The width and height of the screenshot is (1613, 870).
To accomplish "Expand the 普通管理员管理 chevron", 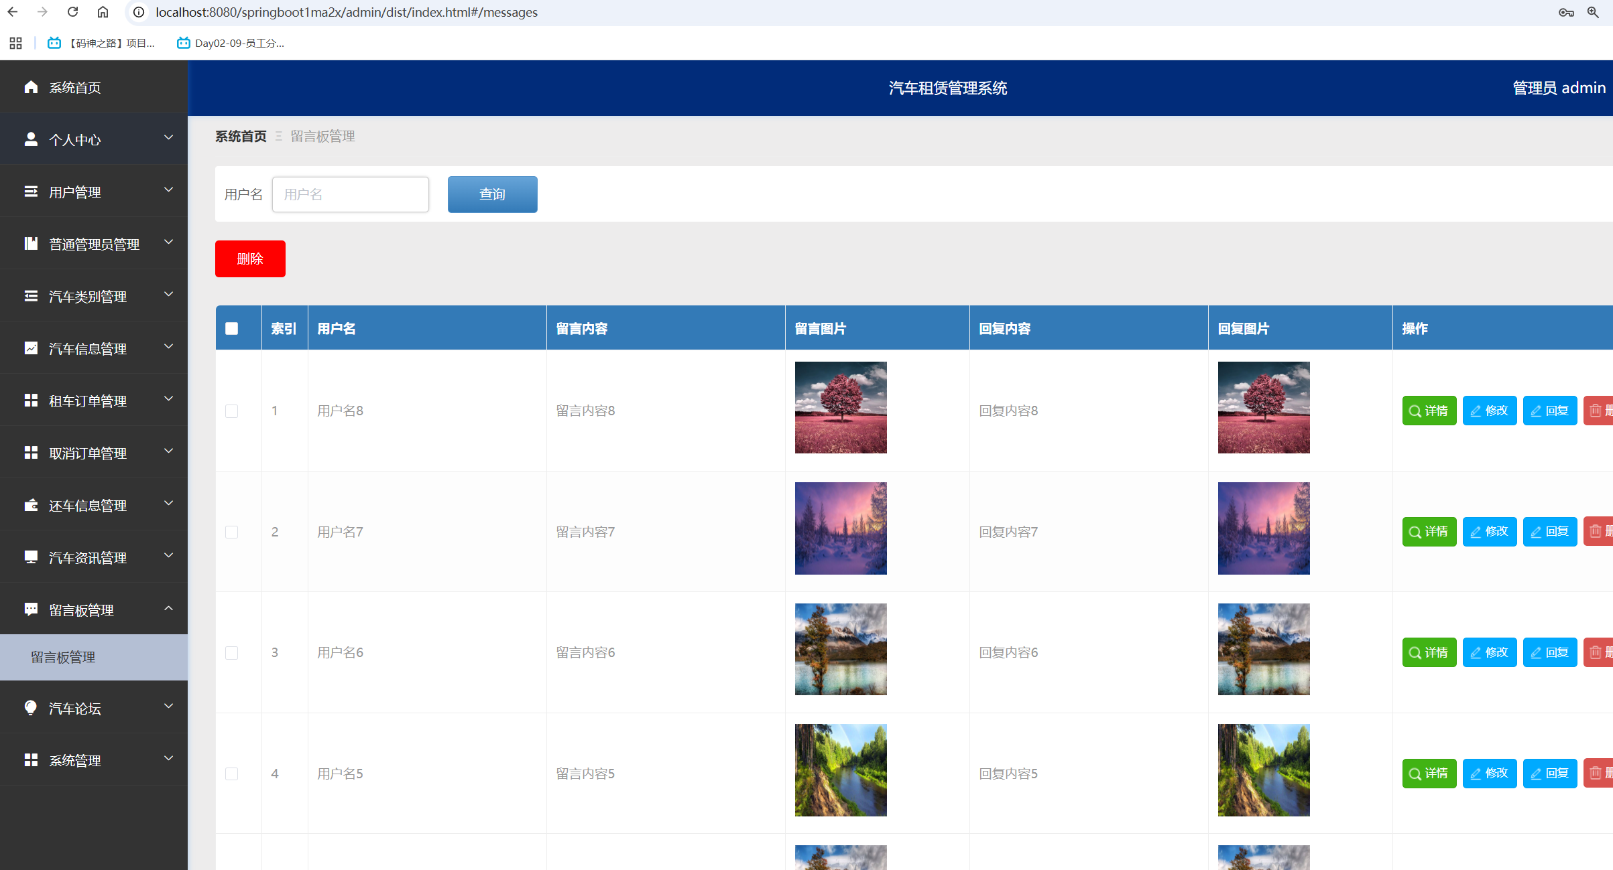I will [x=169, y=242].
